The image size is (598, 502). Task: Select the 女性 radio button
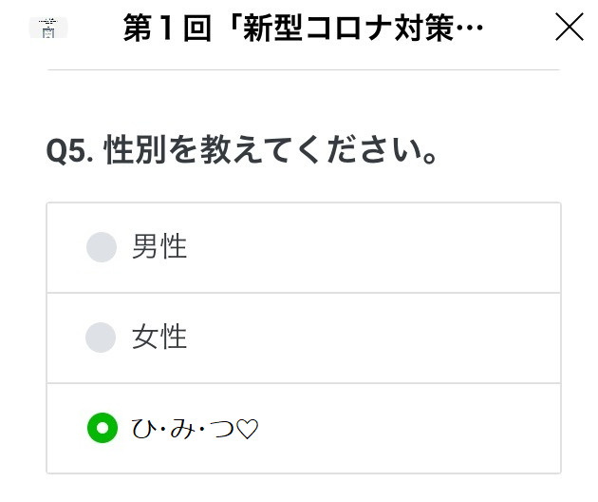coord(102,338)
